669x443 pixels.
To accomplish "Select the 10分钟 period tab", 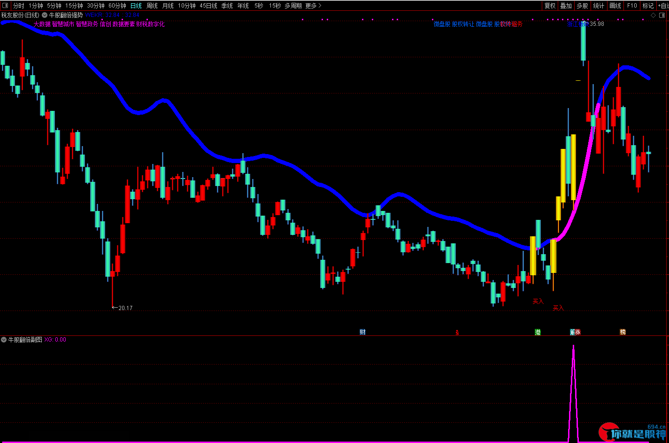I will (x=186, y=6).
